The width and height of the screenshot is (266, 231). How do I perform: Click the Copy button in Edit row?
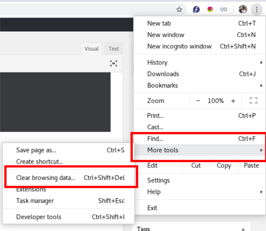click(224, 165)
